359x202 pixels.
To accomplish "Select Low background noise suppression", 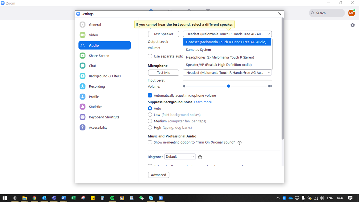I will (x=150, y=115).
